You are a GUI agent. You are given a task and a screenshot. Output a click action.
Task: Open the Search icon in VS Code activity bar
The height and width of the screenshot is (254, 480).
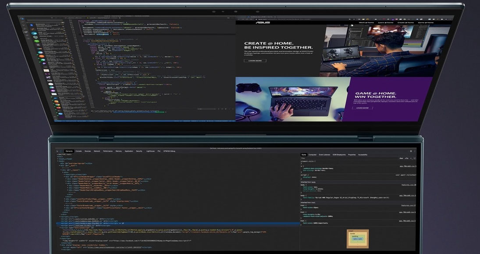tap(23, 22)
